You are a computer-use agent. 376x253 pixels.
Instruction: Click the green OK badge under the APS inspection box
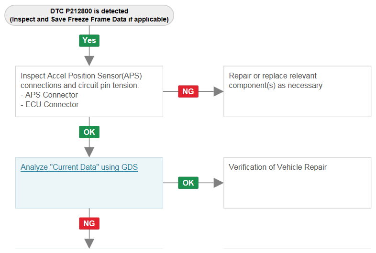[89, 132]
